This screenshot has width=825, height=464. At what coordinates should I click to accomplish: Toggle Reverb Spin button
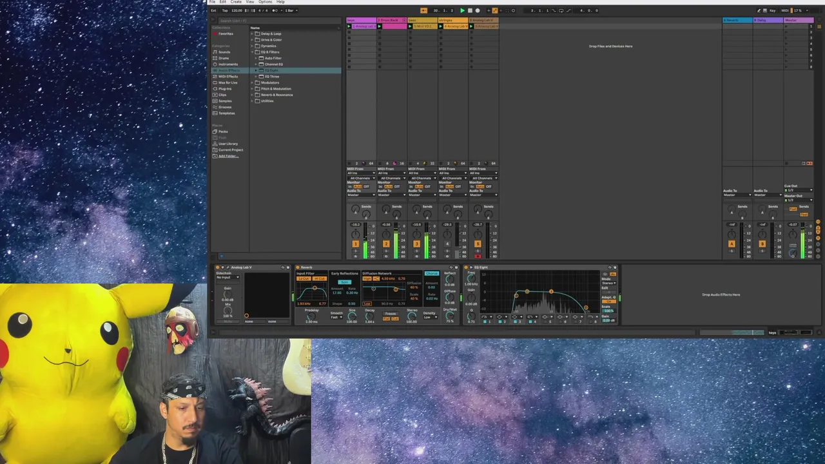pos(345,282)
